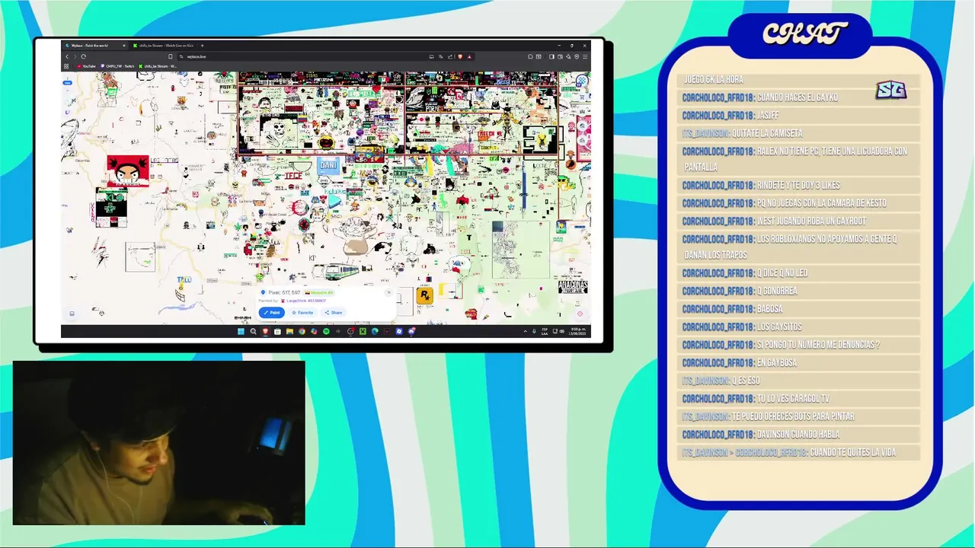Open a new browser tab

click(202, 46)
